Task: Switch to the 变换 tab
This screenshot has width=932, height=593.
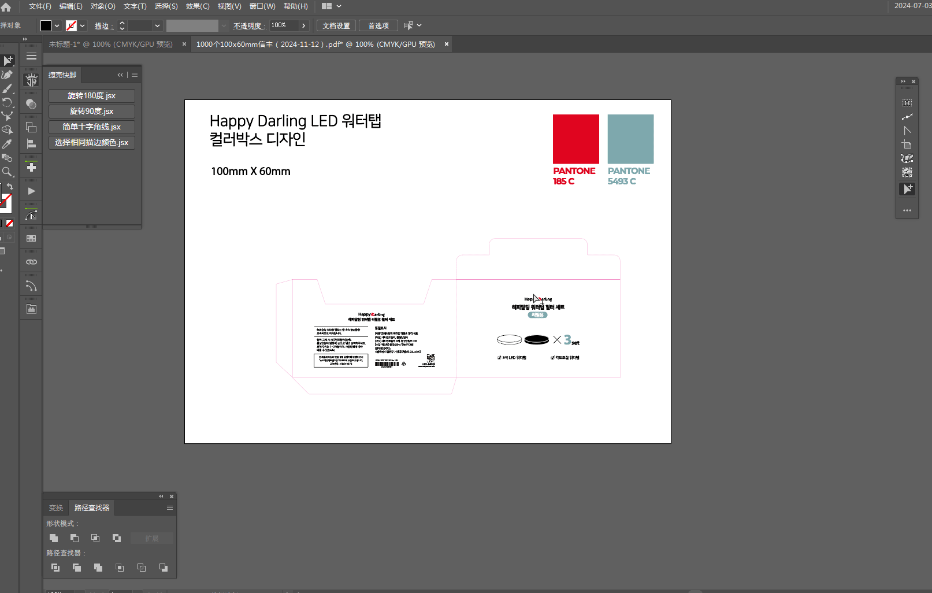Action: tap(56, 508)
